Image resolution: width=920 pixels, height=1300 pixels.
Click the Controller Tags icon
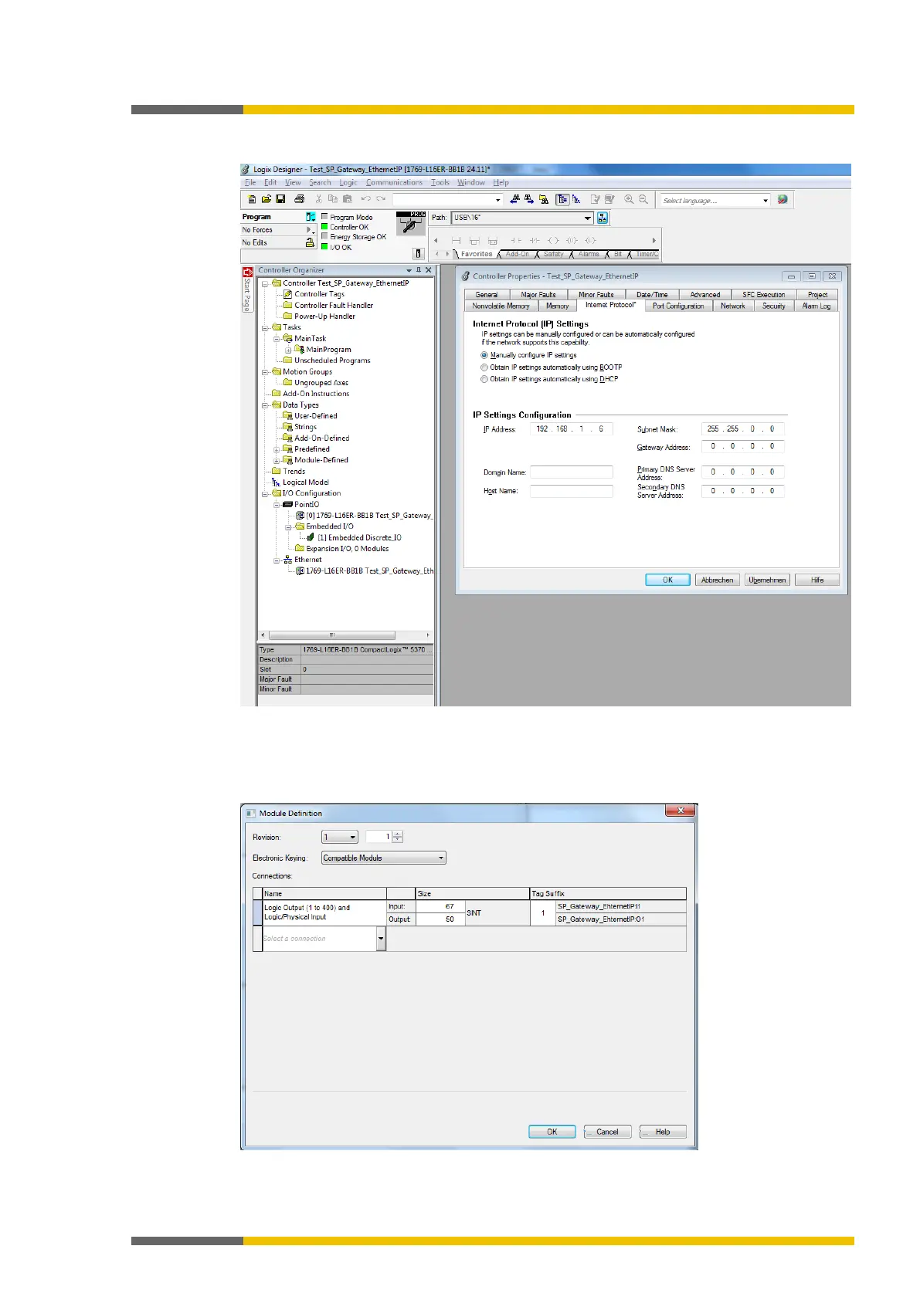click(x=287, y=294)
